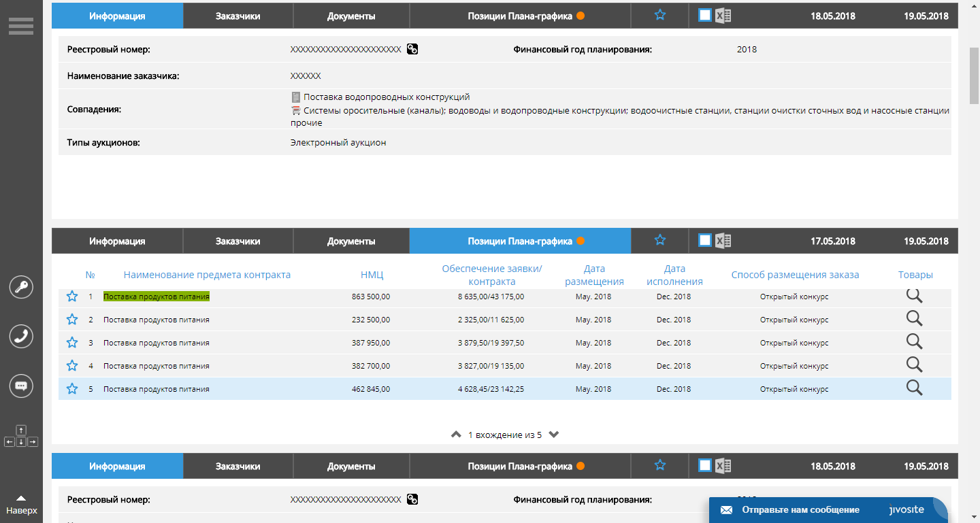Star row 4 of the positions table
Viewport: 980px width, 523px height.
[x=72, y=366]
